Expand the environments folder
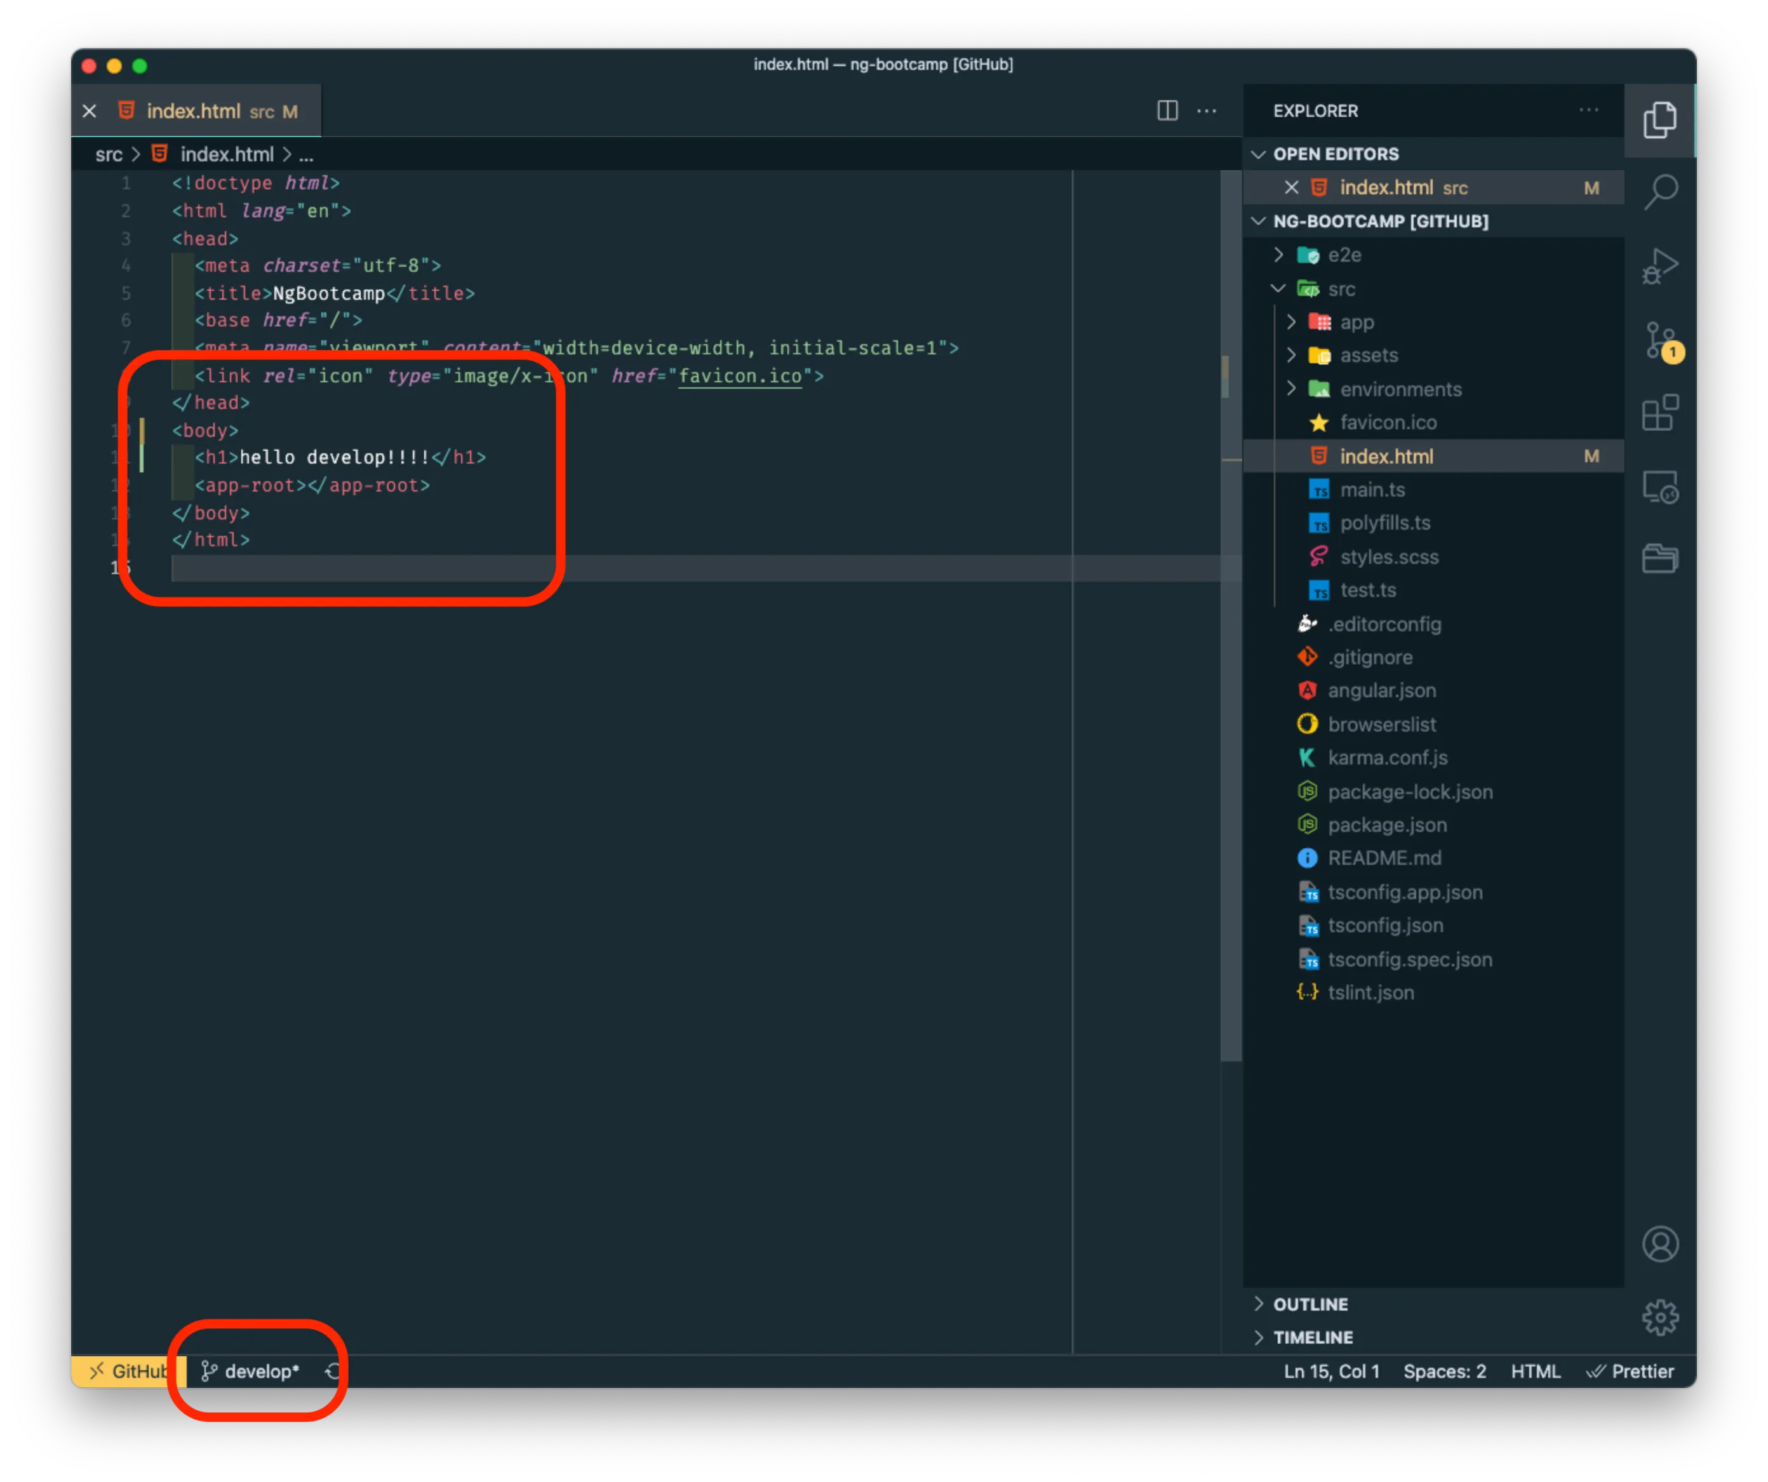1768x1482 pixels. tap(1433, 390)
